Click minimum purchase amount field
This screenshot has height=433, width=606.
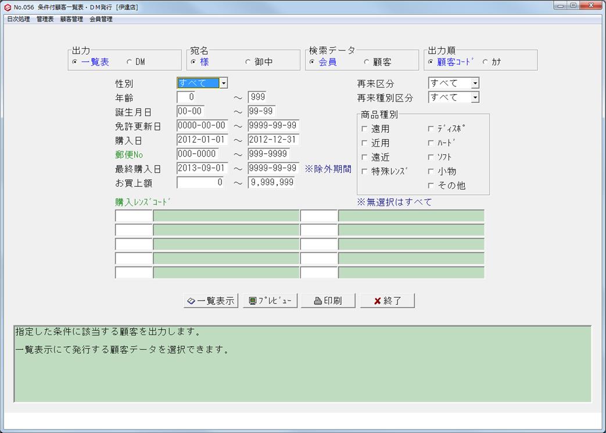point(200,182)
